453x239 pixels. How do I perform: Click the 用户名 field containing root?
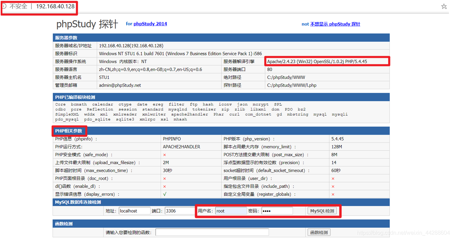(x=231, y=211)
